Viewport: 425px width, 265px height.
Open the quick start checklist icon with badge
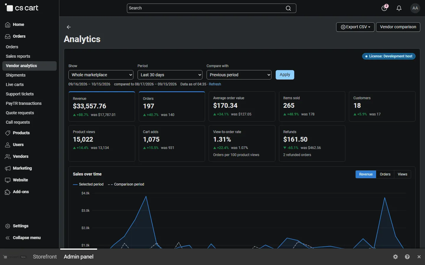(385, 8)
